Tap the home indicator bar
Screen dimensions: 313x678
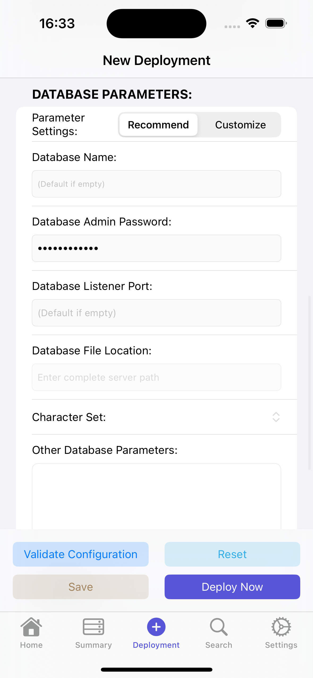click(x=156, y=670)
